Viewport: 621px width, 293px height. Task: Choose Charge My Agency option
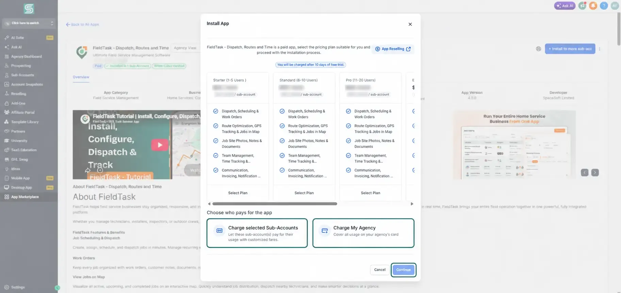(363, 233)
